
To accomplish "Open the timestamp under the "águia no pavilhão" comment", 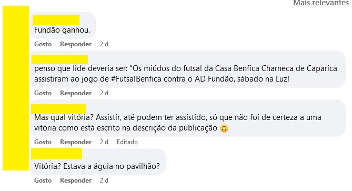I will pyautogui.click(x=104, y=180).
